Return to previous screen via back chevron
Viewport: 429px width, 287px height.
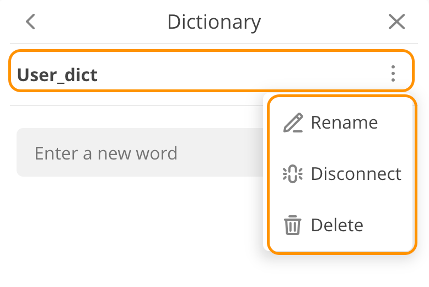(30, 22)
